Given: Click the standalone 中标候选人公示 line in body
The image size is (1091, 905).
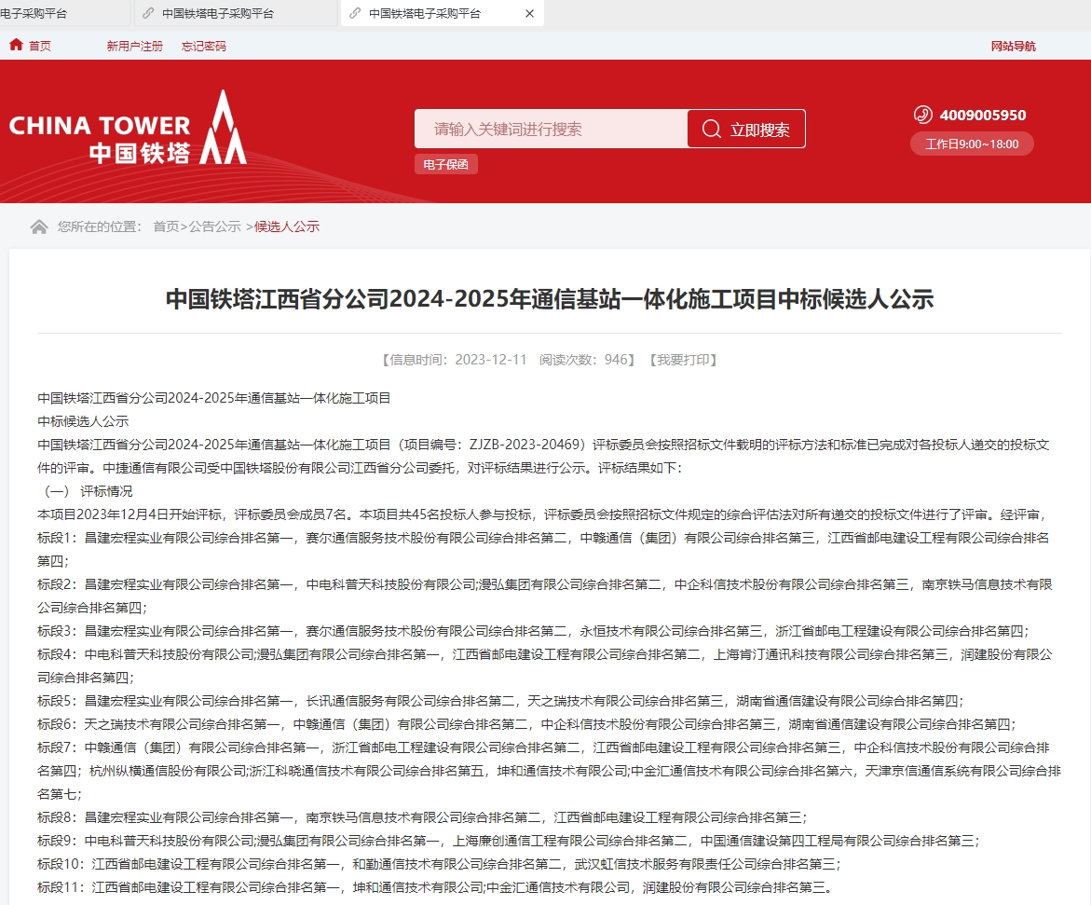Looking at the screenshot, I should 83,421.
